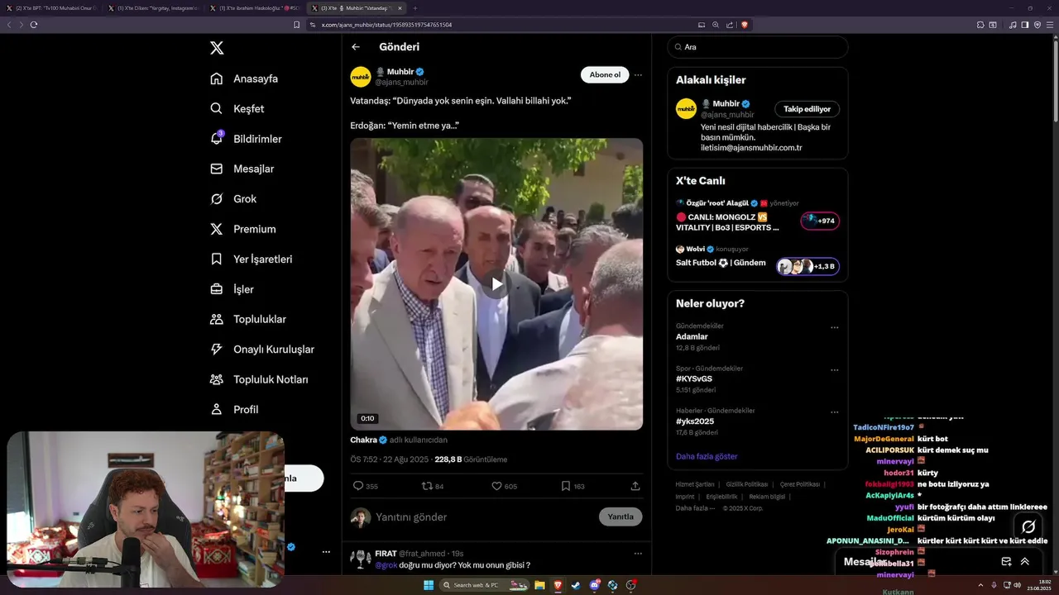The height and width of the screenshot is (595, 1059).
Task: Open Anasayfa home icon
Action: click(x=216, y=79)
